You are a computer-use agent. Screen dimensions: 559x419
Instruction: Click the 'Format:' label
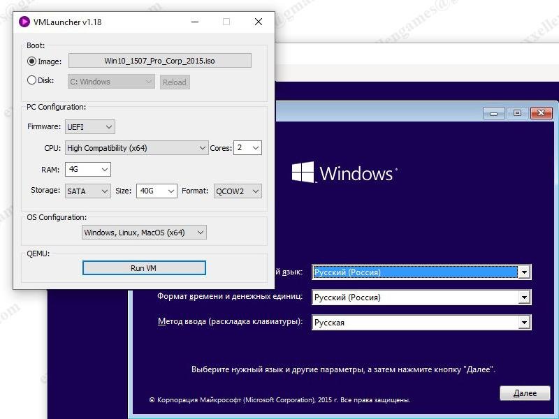tap(195, 191)
